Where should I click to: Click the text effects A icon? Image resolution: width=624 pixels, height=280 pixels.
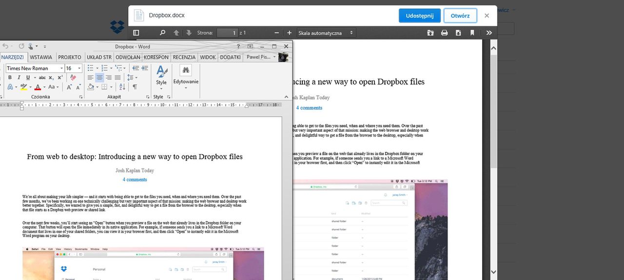[10, 87]
